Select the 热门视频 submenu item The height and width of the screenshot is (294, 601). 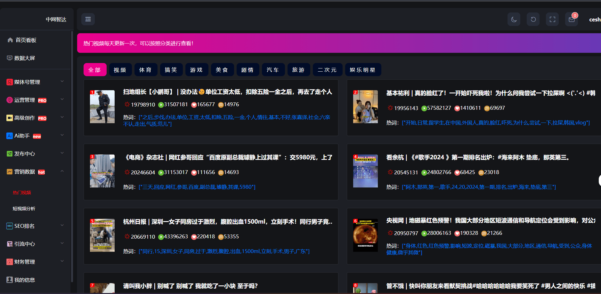[22, 193]
